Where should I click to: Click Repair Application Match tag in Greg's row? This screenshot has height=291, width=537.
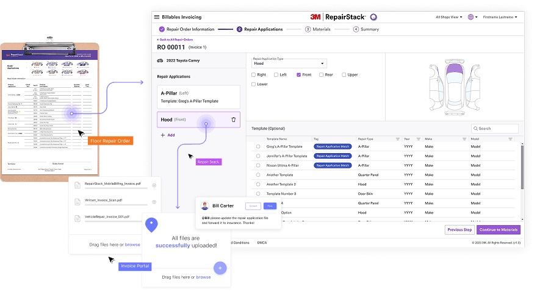[333, 146]
